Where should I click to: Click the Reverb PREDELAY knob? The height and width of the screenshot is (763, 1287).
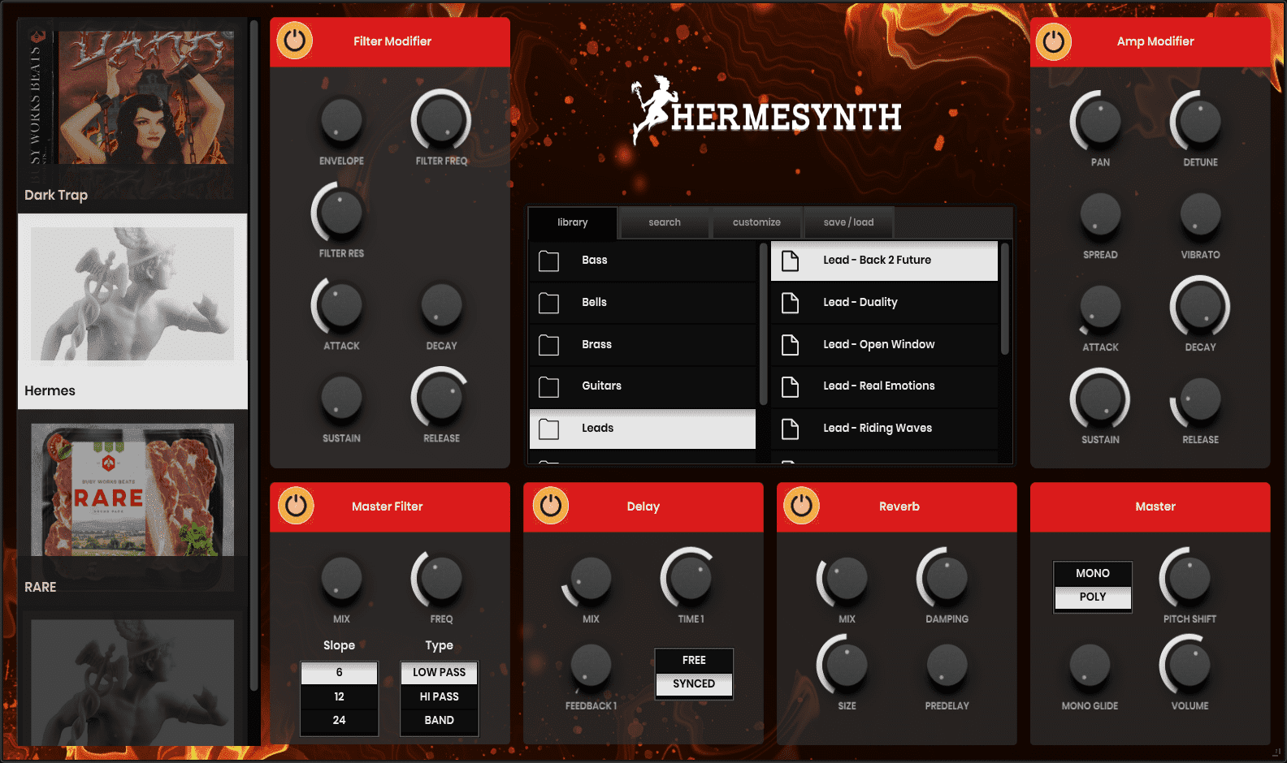(947, 666)
